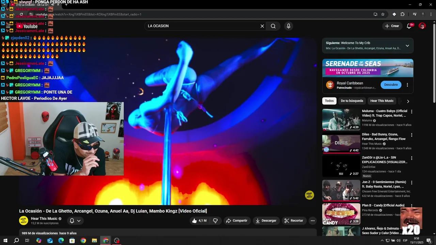Open the video description views line

coord(49,233)
